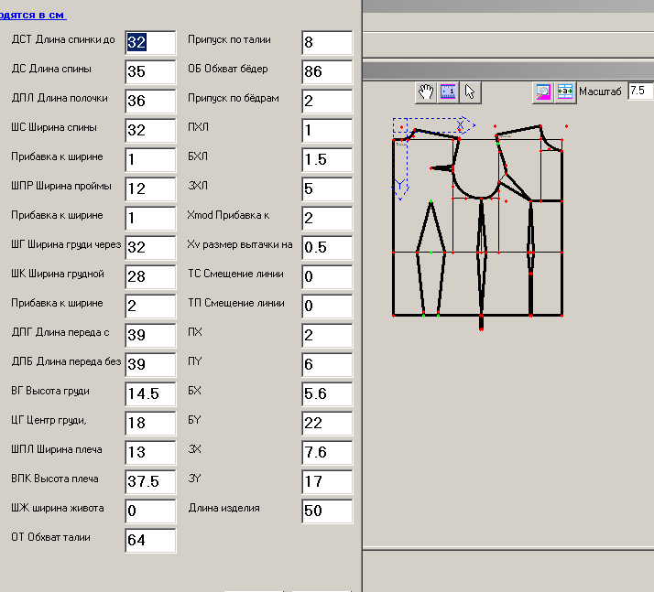
Task: Click the Масштаб scale field
Action: pyautogui.click(x=639, y=91)
